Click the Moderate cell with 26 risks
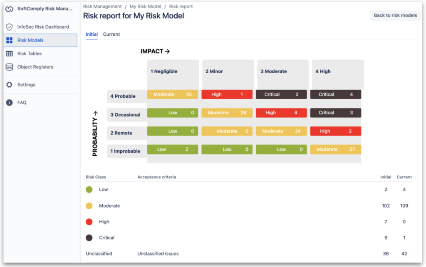 pyautogui.click(x=227, y=113)
